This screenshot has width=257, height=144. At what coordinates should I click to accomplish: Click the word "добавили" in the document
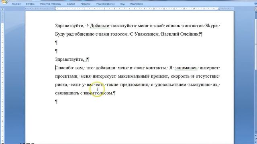(106, 68)
